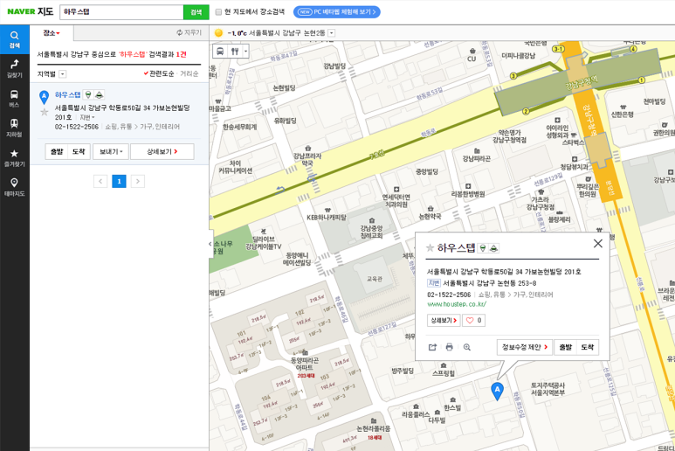
Task: Open aerial view icon in popup title
Action: click(493, 248)
